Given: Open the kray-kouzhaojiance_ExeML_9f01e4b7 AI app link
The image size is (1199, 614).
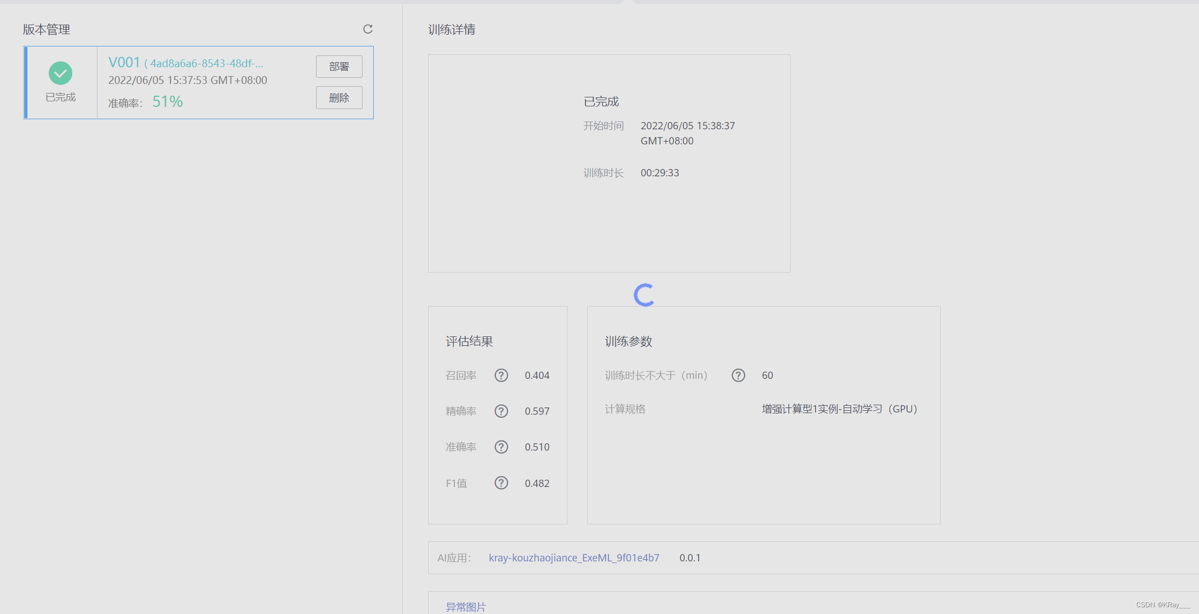Looking at the screenshot, I should tap(574, 558).
